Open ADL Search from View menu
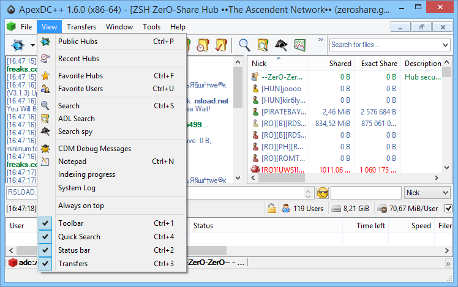The image size is (458, 287). pyautogui.click(x=112, y=119)
